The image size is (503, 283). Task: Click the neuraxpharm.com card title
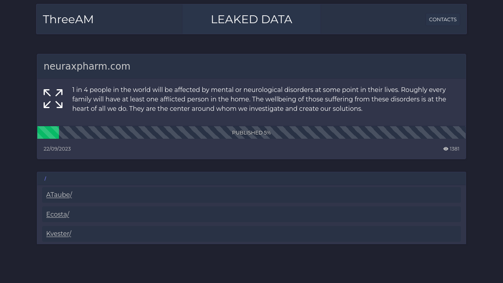coord(87,66)
